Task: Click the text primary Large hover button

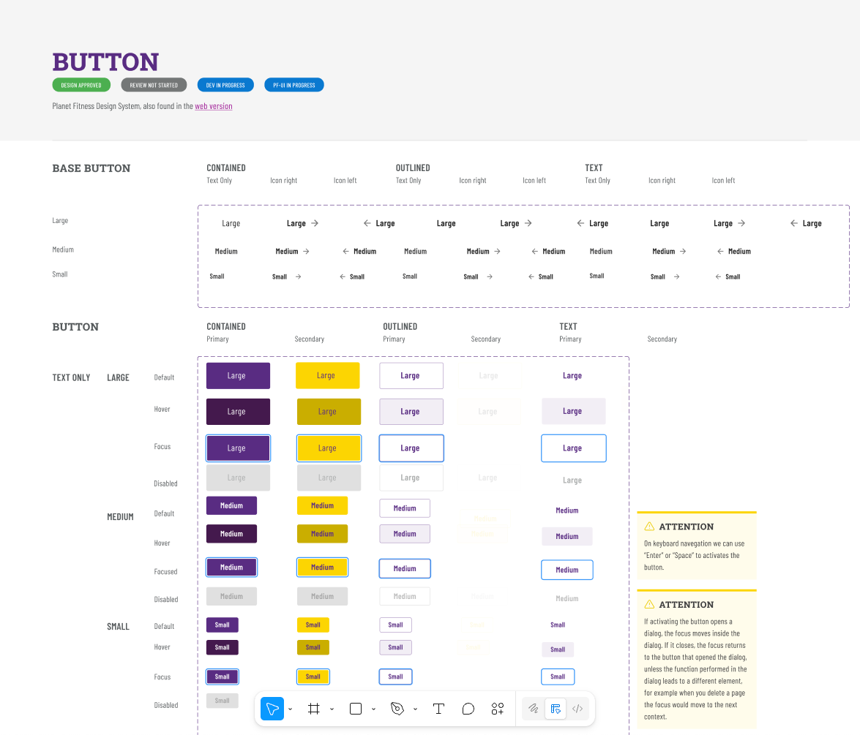Action: 574,411
